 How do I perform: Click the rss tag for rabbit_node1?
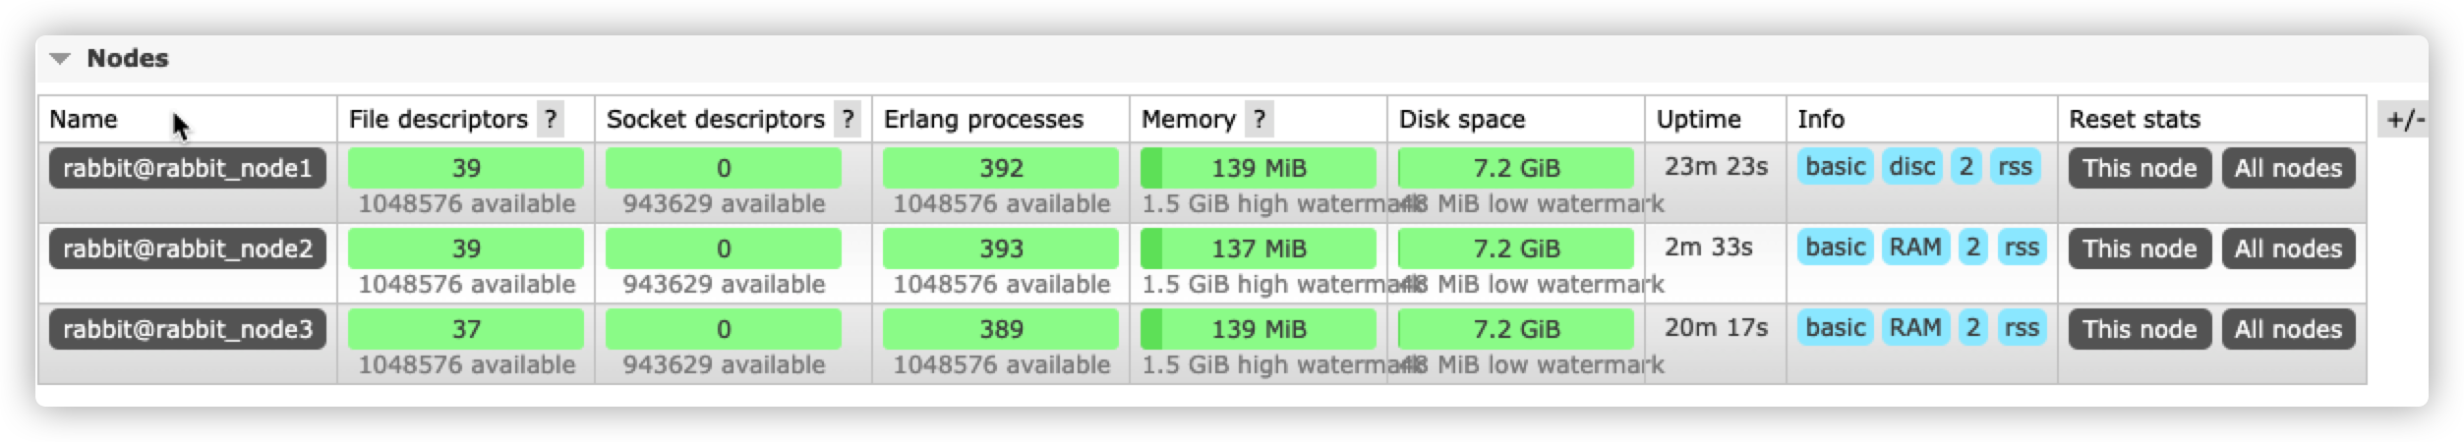pyautogui.click(x=2015, y=167)
